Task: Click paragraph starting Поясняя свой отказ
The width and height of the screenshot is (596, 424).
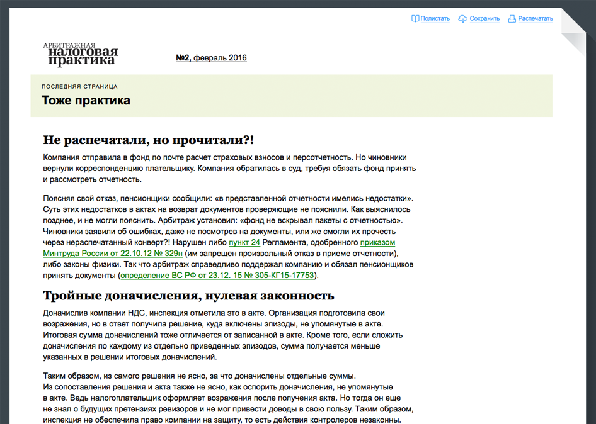Action: (x=228, y=237)
